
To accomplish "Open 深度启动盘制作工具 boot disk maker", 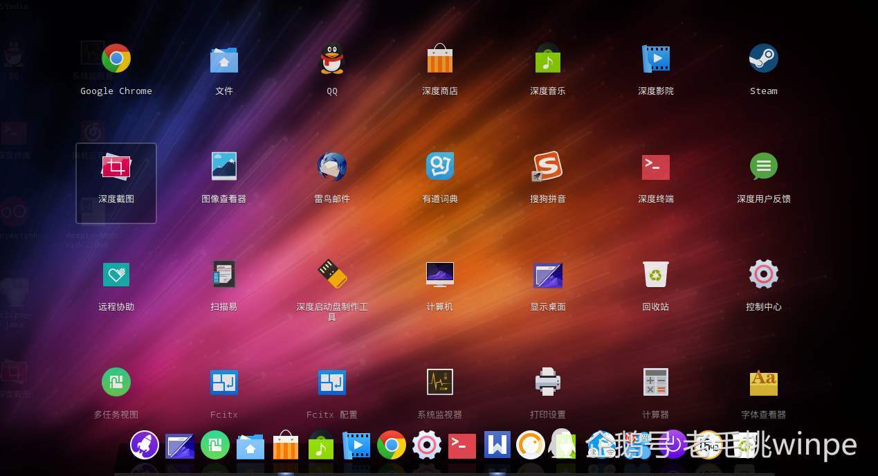I will [332, 275].
